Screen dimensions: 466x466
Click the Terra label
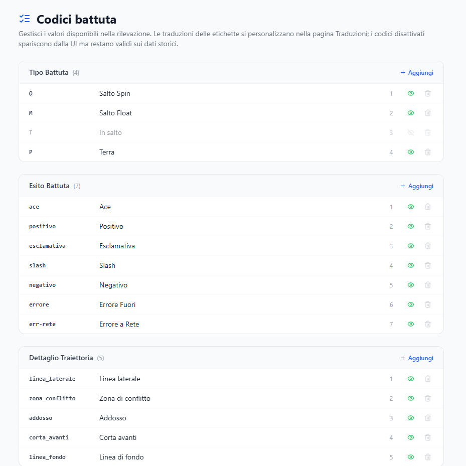click(107, 152)
